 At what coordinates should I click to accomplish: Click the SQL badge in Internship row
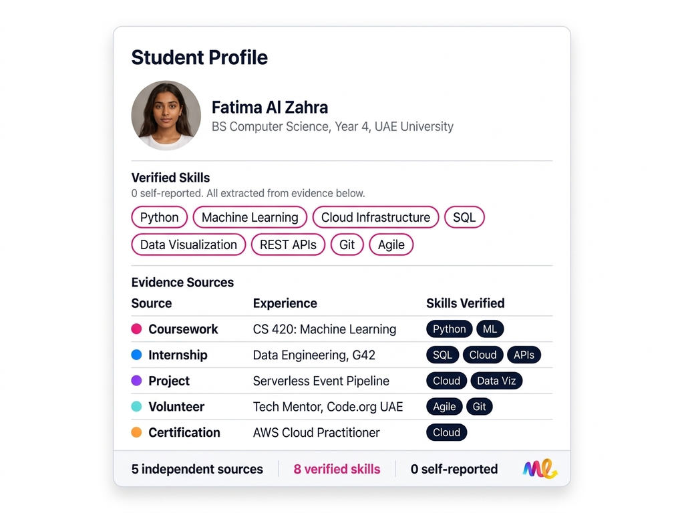click(x=442, y=355)
